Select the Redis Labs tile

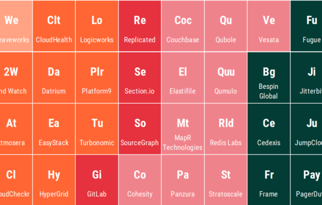(x=226, y=129)
